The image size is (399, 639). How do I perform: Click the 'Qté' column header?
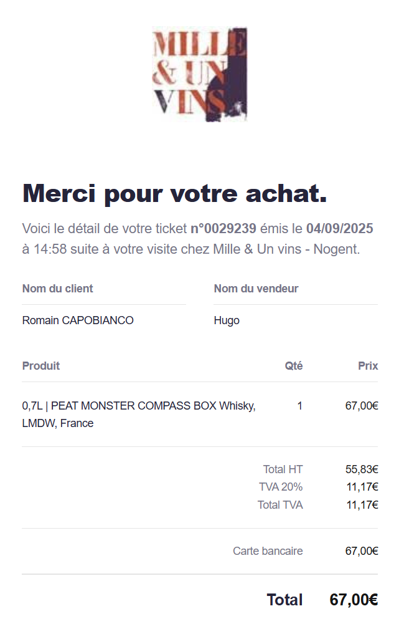click(294, 366)
